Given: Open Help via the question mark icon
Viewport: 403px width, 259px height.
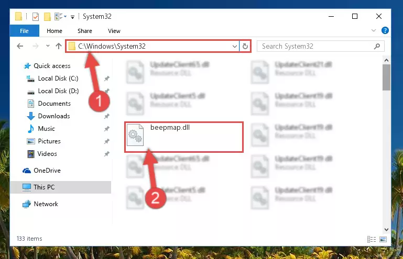Looking at the screenshot, I should point(385,30).
